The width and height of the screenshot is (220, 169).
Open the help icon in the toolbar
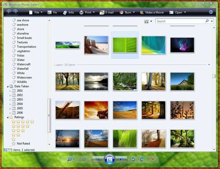[211, 12]
